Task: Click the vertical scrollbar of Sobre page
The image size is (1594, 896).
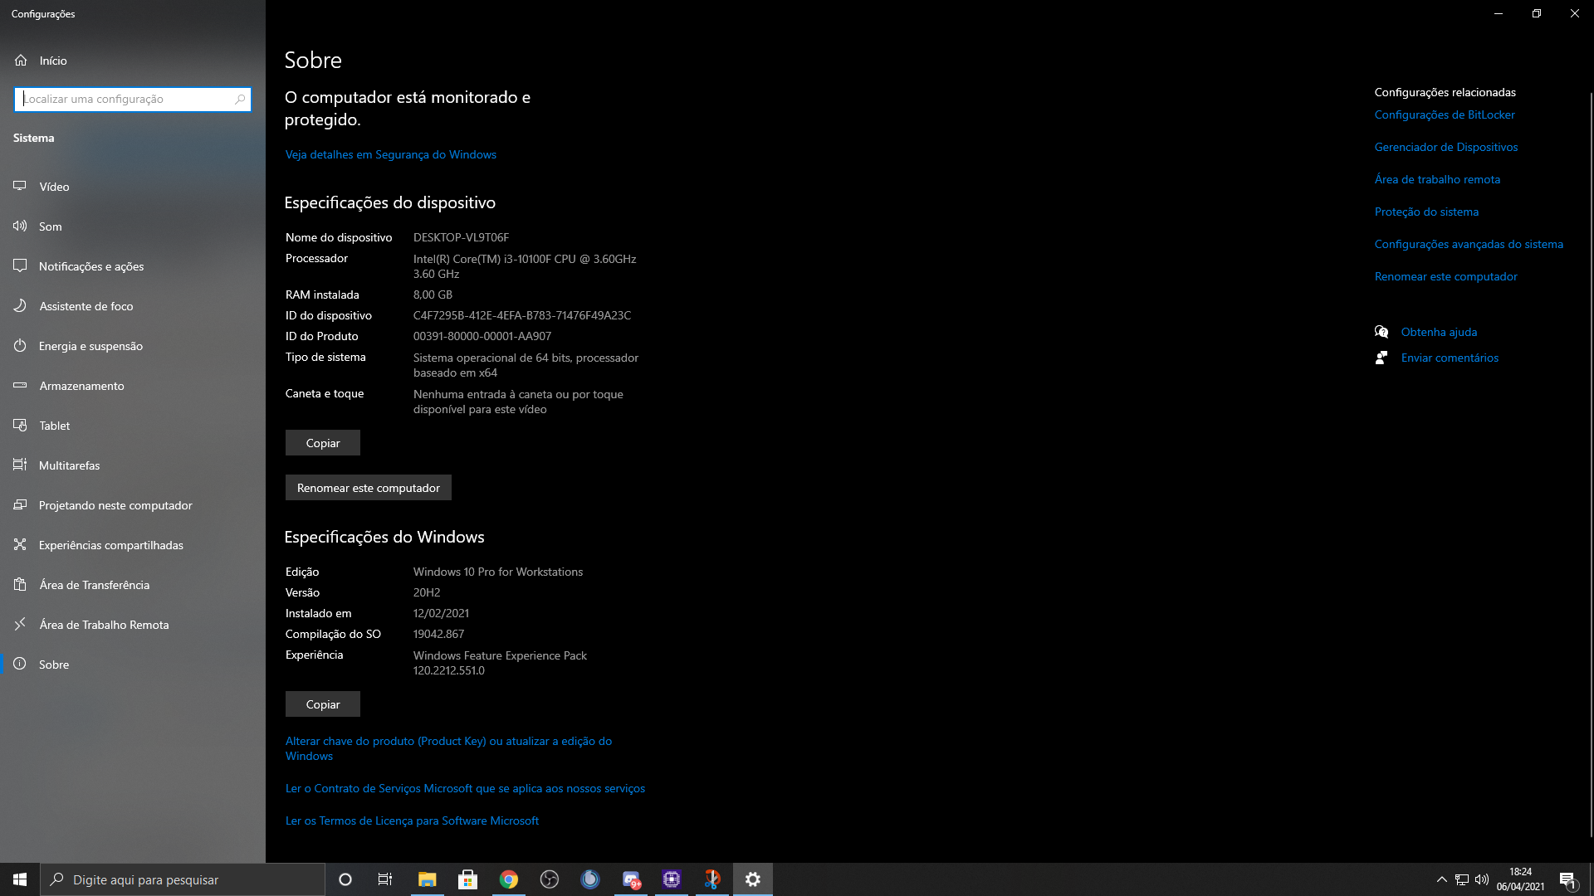Action: click(x=1590, y=465)
